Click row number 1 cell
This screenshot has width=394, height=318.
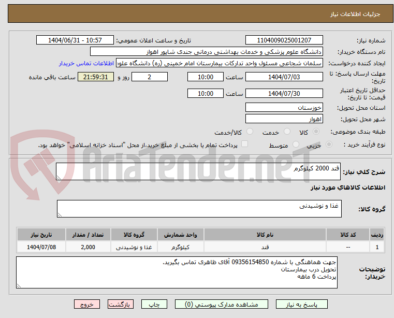[x=377, y=247]
